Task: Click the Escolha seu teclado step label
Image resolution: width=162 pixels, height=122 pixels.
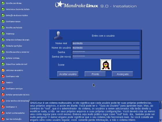Action: (x=14, y=28)
